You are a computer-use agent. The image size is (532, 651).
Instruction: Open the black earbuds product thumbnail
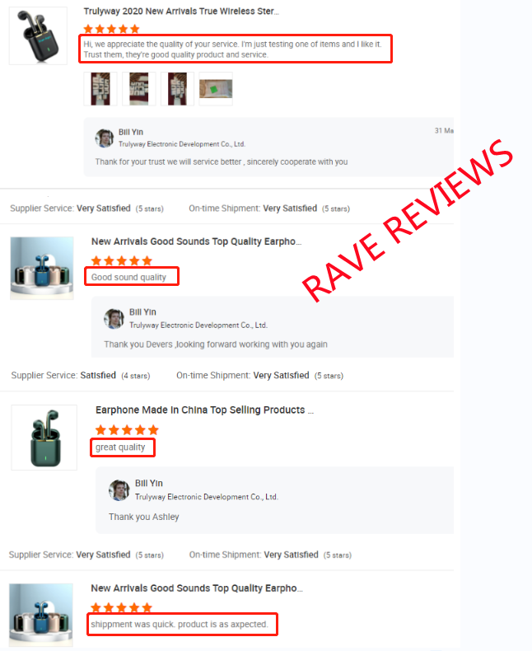click(x=38, y=35)
